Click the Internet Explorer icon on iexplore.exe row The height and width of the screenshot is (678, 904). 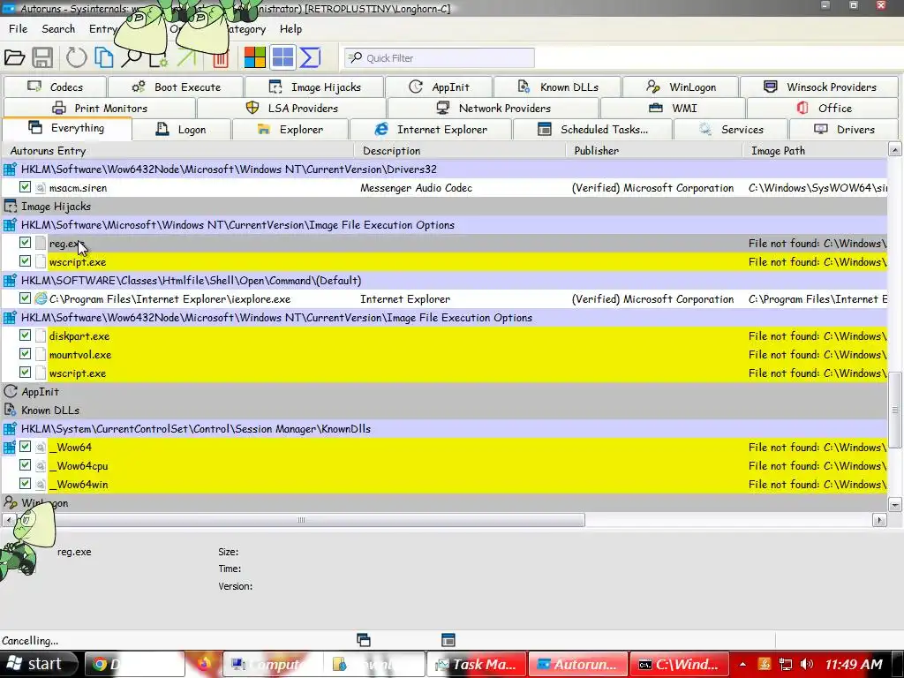click(41, 298)
